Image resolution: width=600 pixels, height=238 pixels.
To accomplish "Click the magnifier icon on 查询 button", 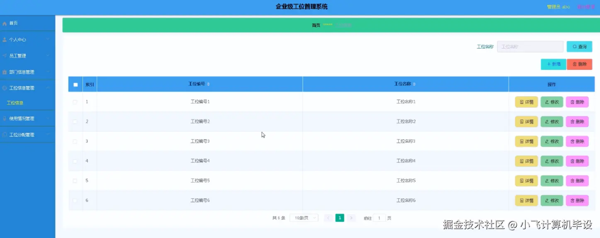I will (574, 46).
